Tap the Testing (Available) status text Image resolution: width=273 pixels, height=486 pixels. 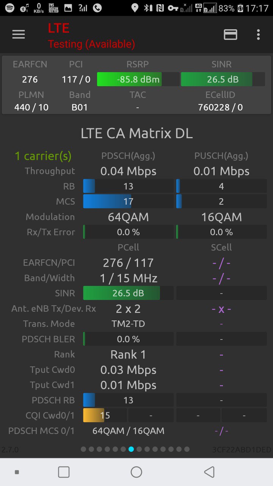[x=91, y=44]
